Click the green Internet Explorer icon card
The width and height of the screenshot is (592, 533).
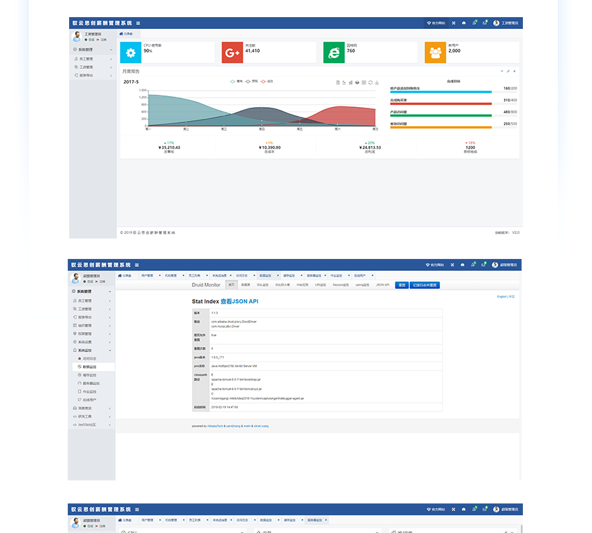333,53
